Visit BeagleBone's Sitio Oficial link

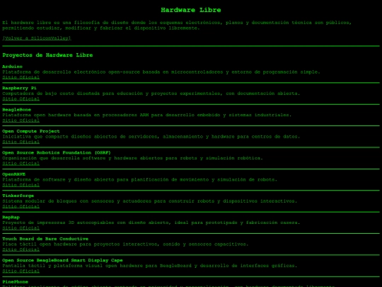pyautogui.click(x=21, y=120)
